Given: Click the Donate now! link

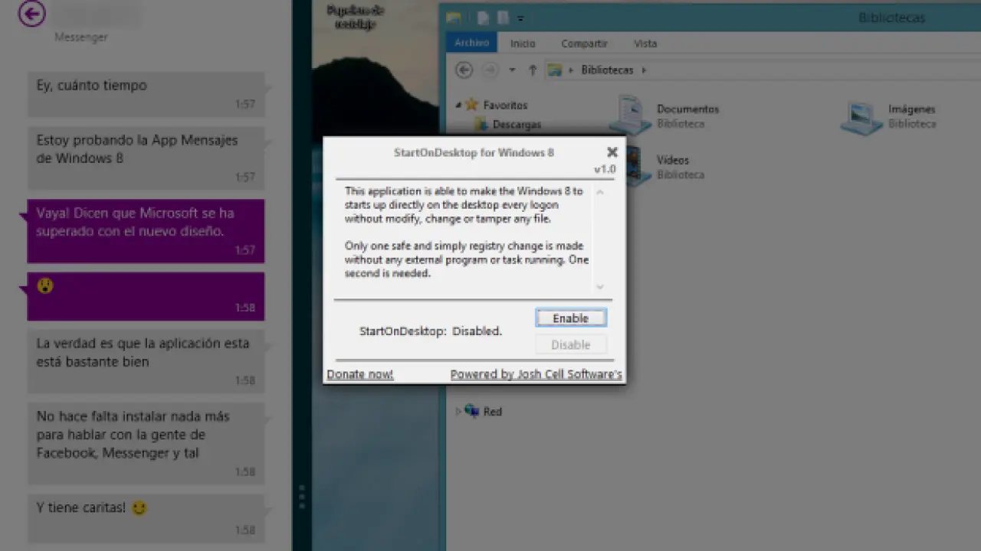Looking at the screenshot, I should point(360,374).
